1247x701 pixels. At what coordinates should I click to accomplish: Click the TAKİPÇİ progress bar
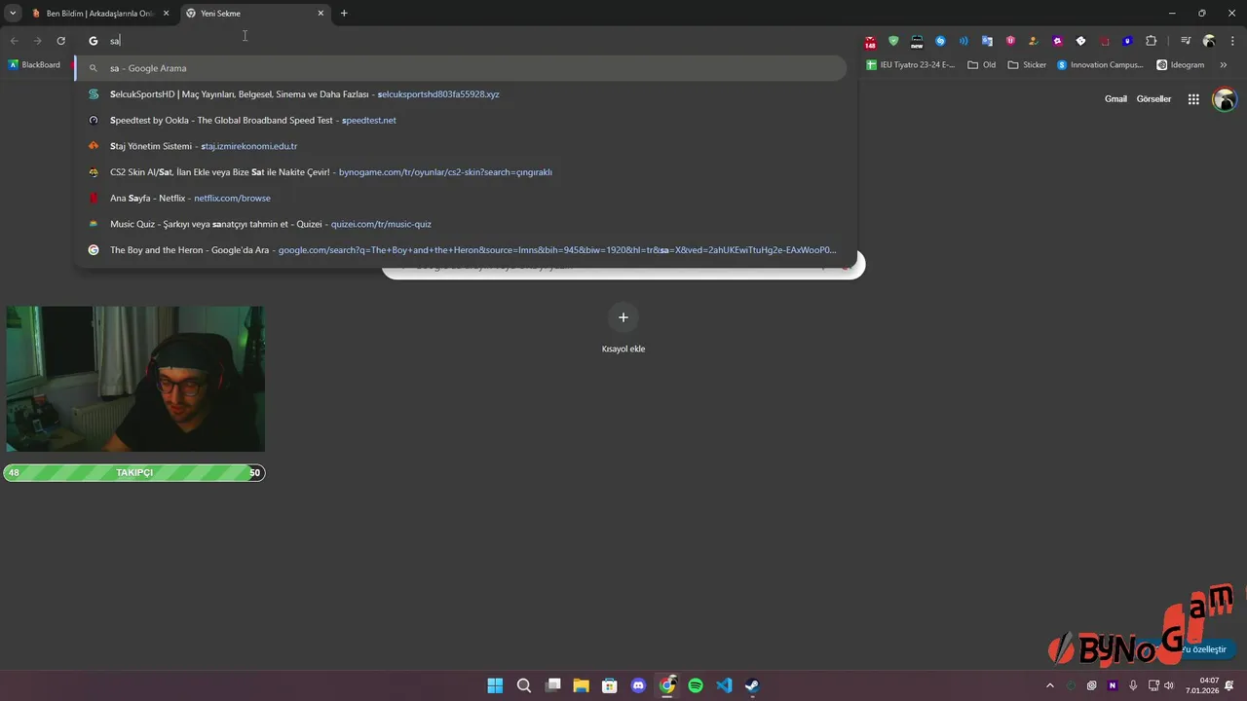click(134, 473)
